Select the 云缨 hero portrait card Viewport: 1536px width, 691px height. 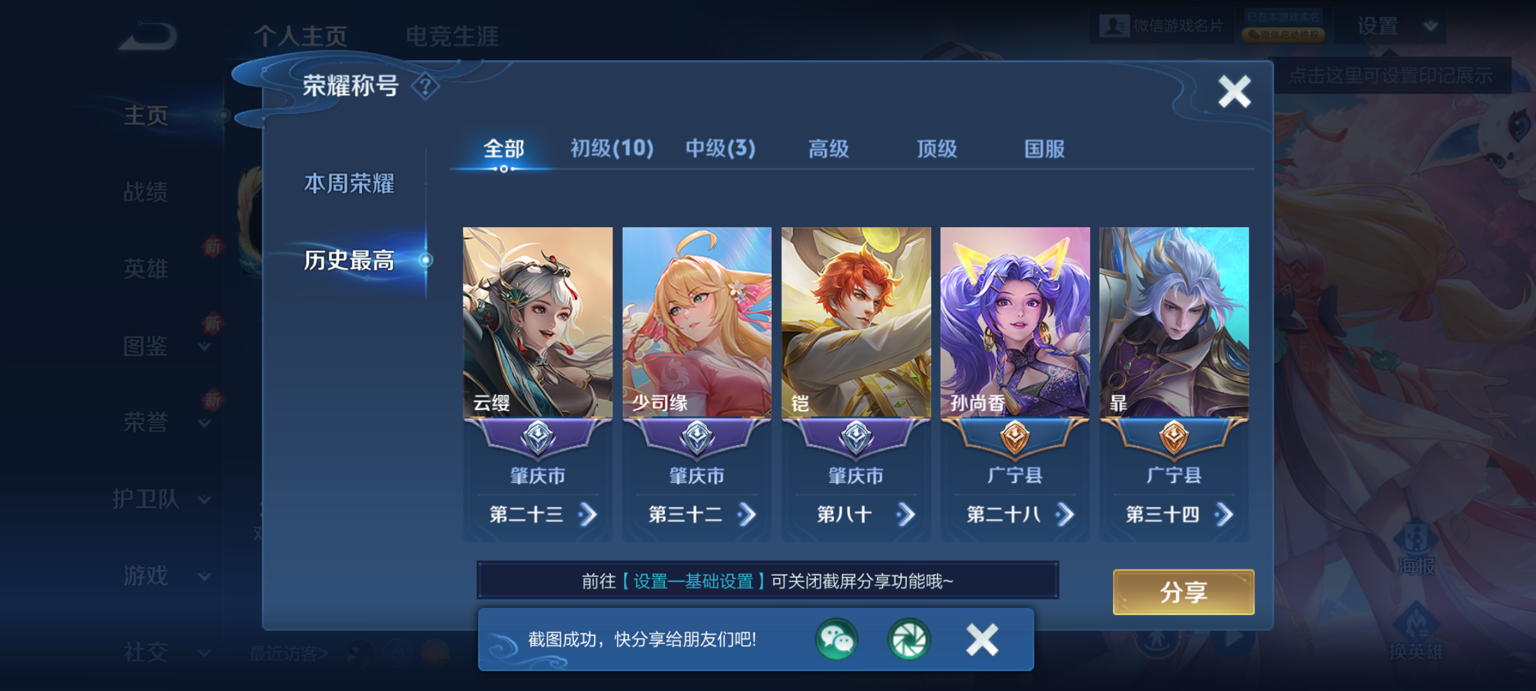coord(538,322)
